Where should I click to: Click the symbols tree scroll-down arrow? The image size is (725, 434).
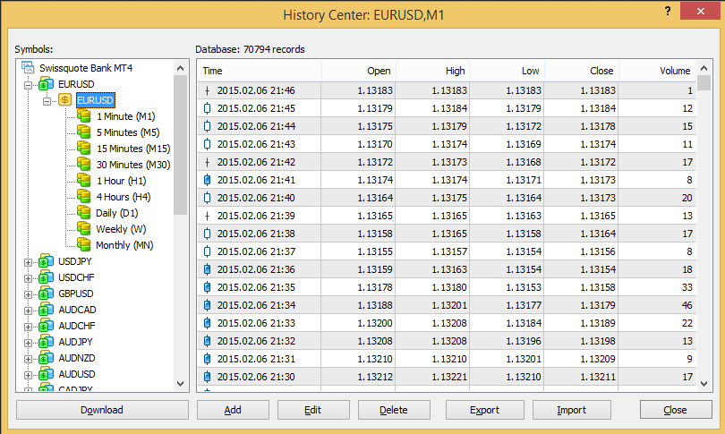pos(180,384)
